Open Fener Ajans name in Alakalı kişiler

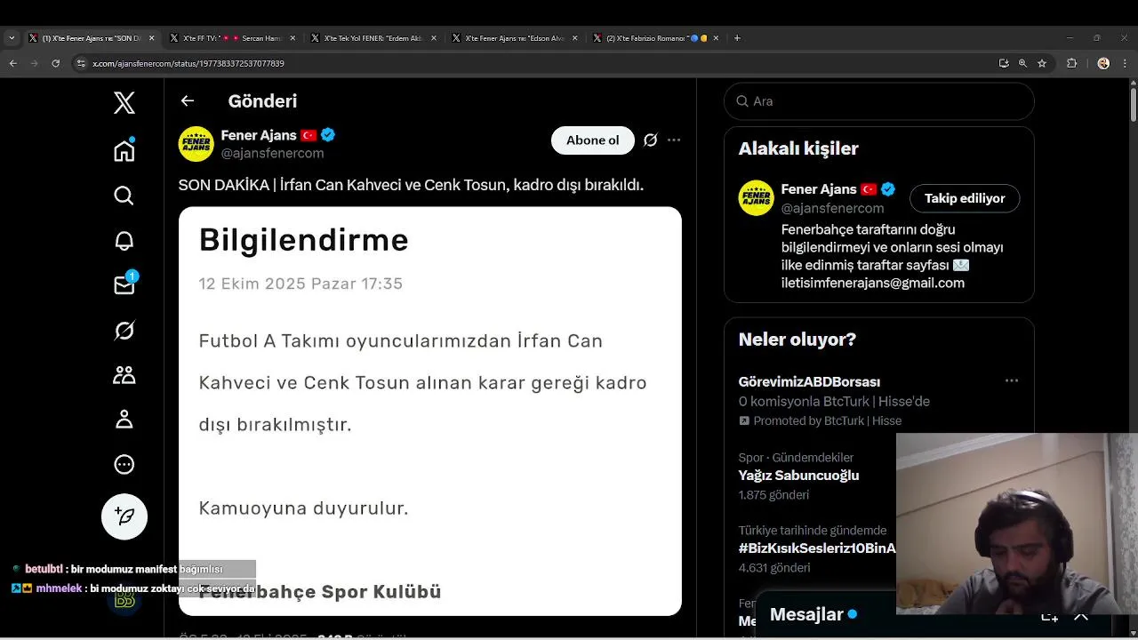click(x=819, y=189)
